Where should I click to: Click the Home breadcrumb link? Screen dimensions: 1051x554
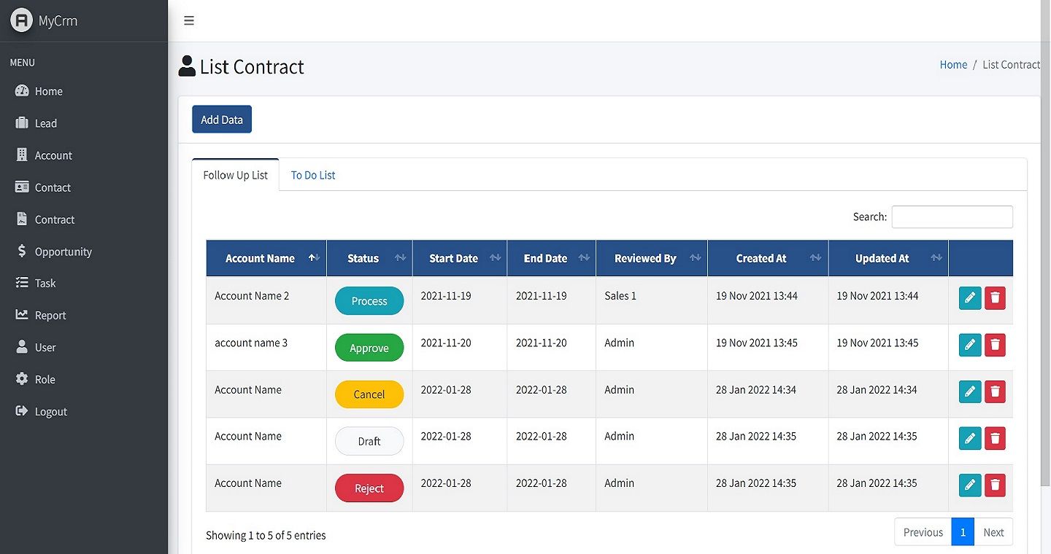coord(953,64)
